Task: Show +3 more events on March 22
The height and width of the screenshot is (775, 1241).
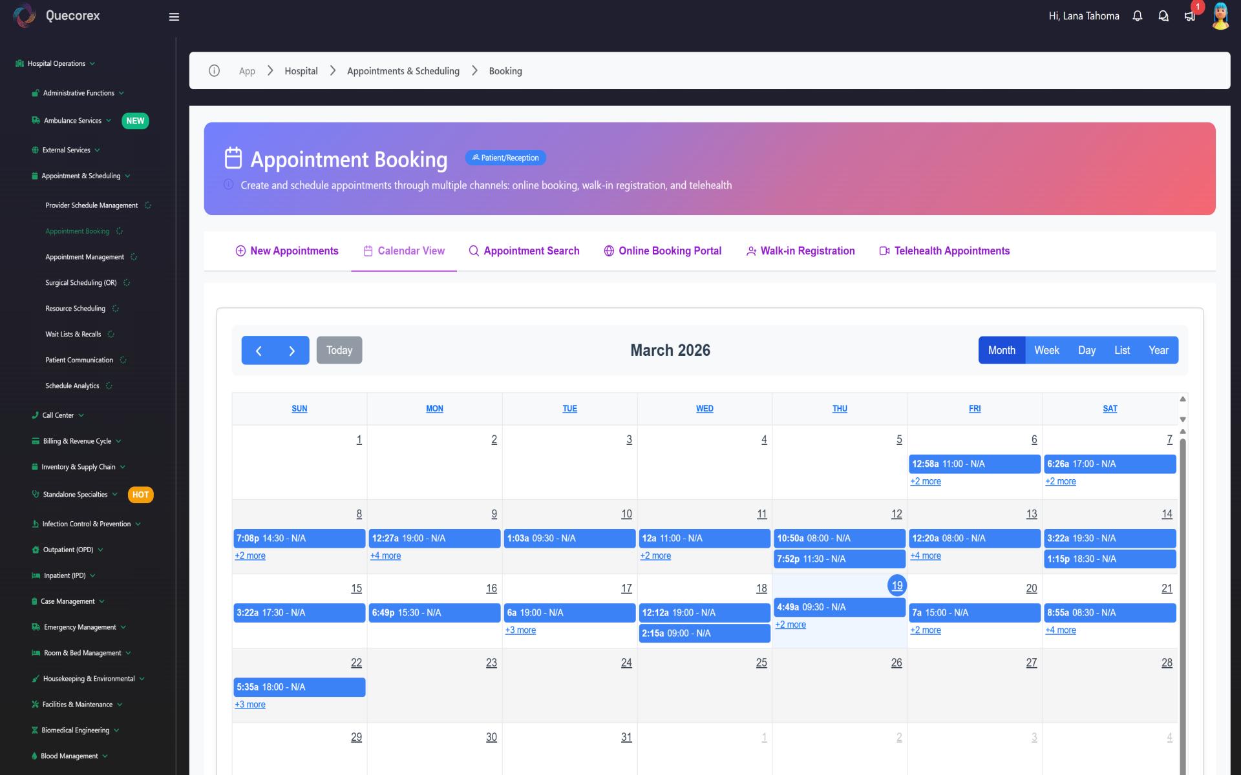Action: (x=250, y=704)
